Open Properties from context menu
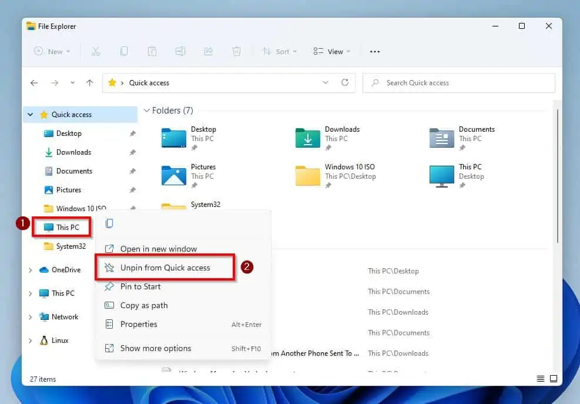This screenshot has width=580, height=404. (183, 325)
